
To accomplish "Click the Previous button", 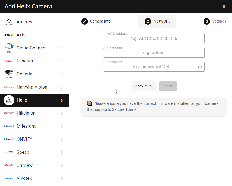I will (x=143, y=86).
